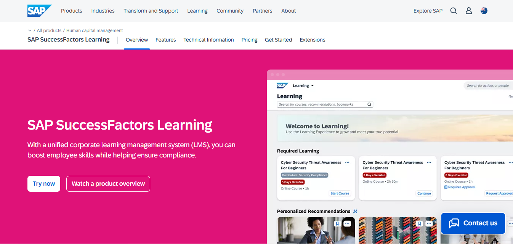
Task: Click the 5 Days Overdue badge
Action: (293, 182)
